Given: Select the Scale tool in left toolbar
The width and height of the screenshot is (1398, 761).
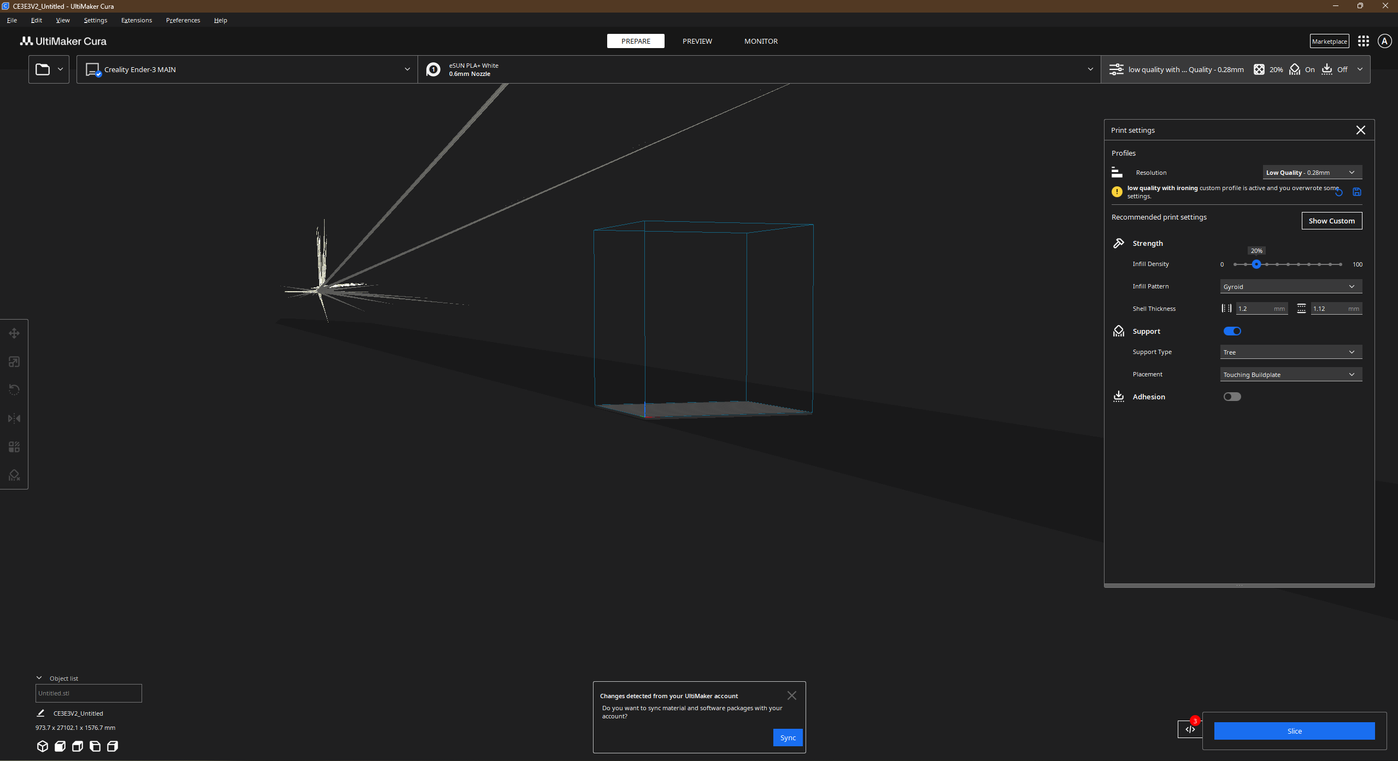Looking at the screenshot, I should (x=14, y=362).
